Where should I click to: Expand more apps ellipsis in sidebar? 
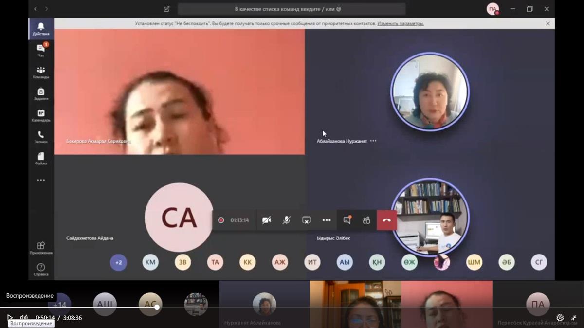pos(41,180)
